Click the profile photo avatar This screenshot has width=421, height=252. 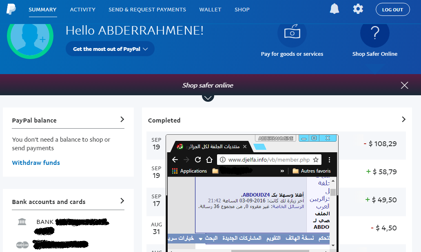pyautogui.click(x=30, y=40)
